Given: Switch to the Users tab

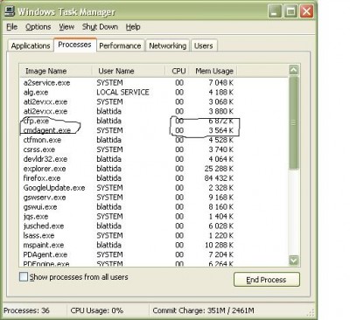Looking at the screenshot, I should pos(203,45).
